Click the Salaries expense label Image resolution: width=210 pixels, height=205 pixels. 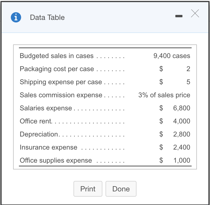click(46, 108)
